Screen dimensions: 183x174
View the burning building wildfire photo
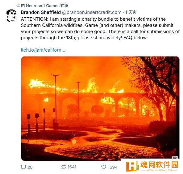coord(100,108)
